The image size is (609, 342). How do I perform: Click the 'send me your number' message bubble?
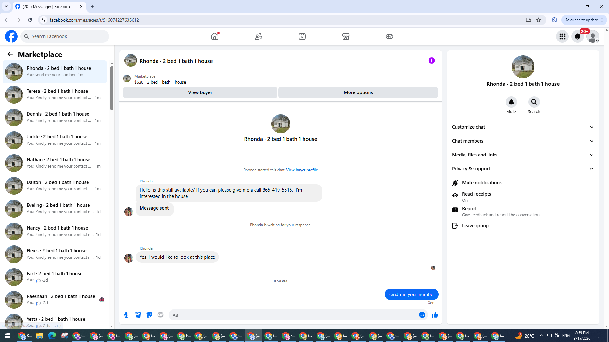(x=411, y=294)
